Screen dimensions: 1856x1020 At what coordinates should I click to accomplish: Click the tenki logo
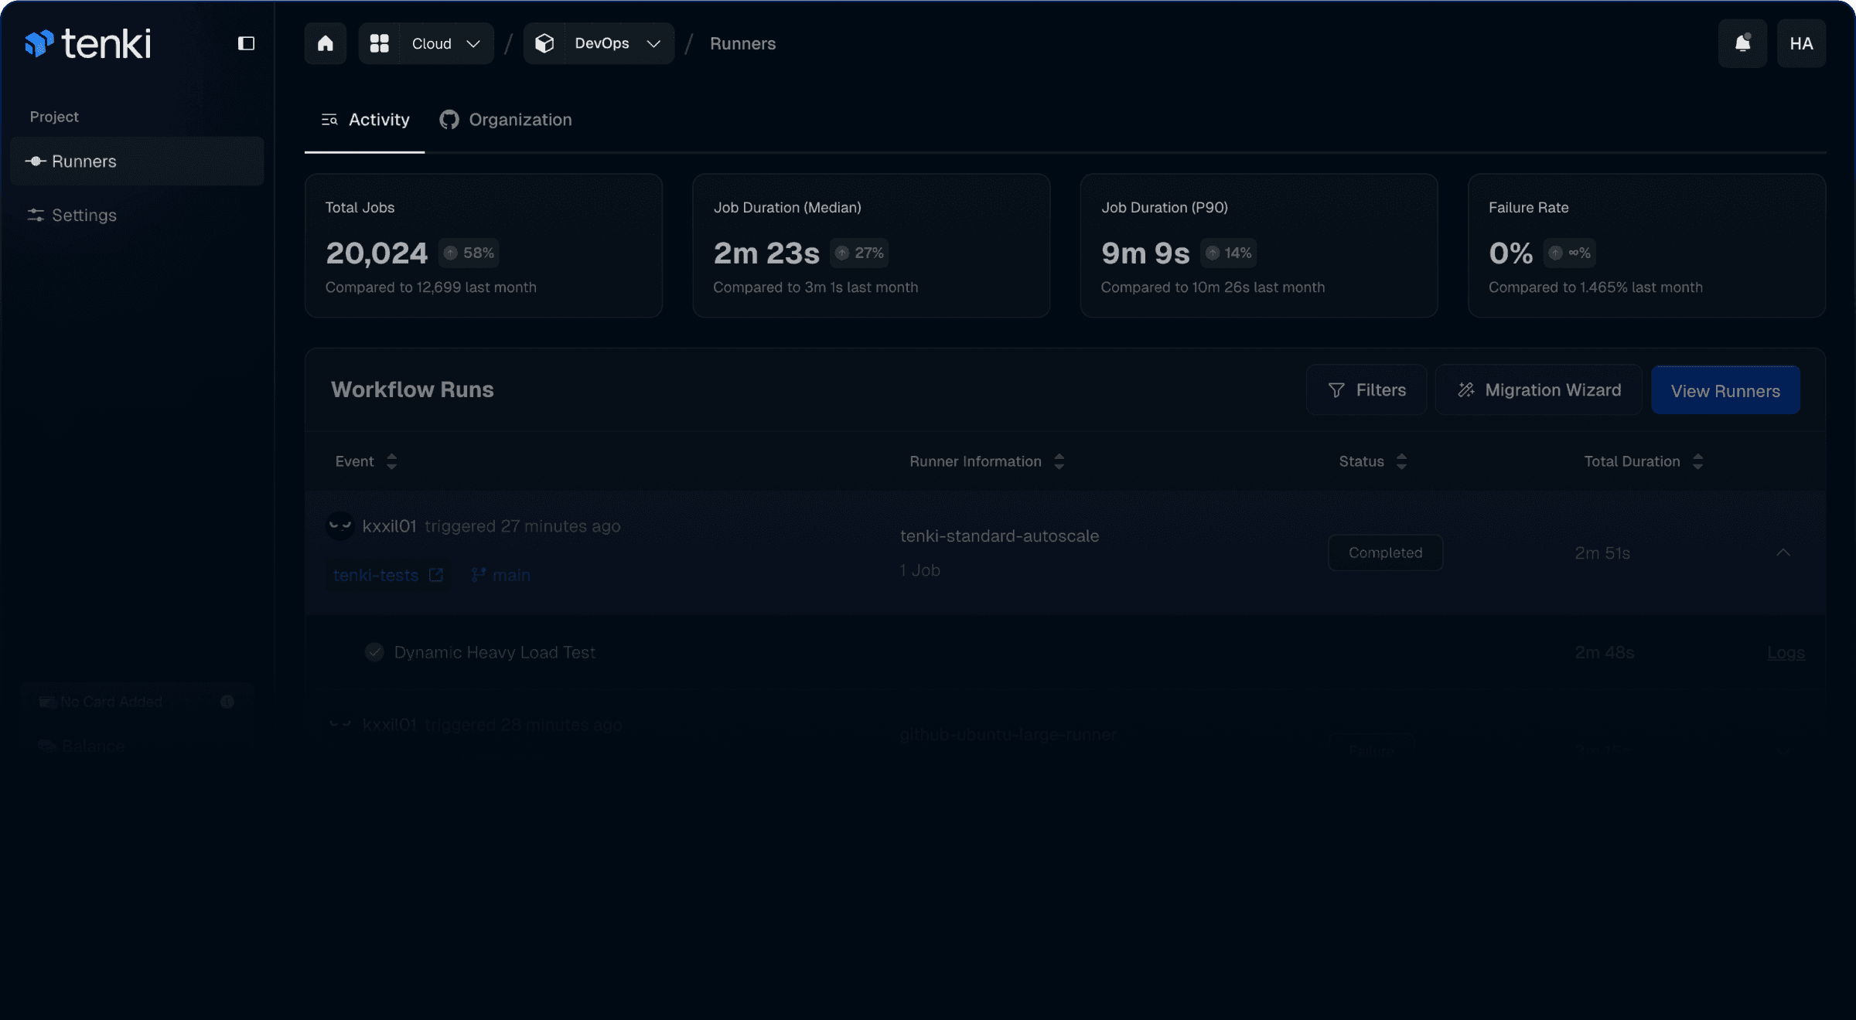[x=87, y=43]
